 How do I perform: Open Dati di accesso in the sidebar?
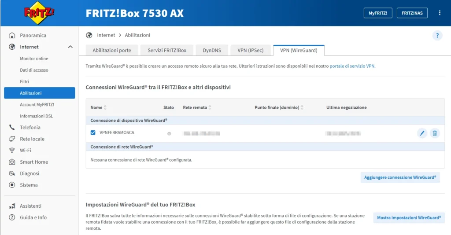34,70
